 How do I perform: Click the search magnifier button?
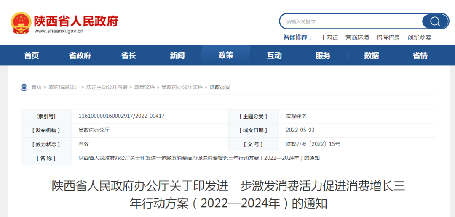pos(435,21)
